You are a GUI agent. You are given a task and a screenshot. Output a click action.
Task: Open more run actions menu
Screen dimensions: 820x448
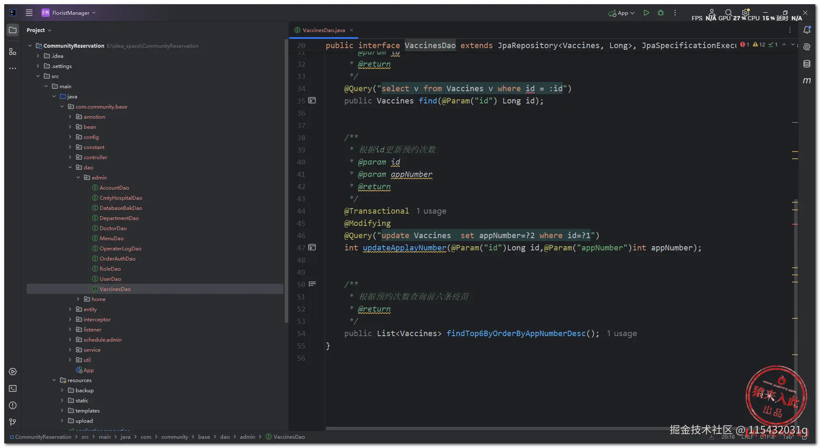point(675,13)
